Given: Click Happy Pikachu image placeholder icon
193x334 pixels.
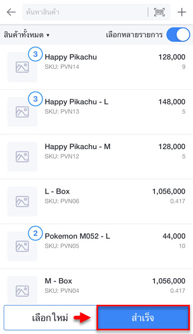Looking at the screenshot, I should 22,67.
